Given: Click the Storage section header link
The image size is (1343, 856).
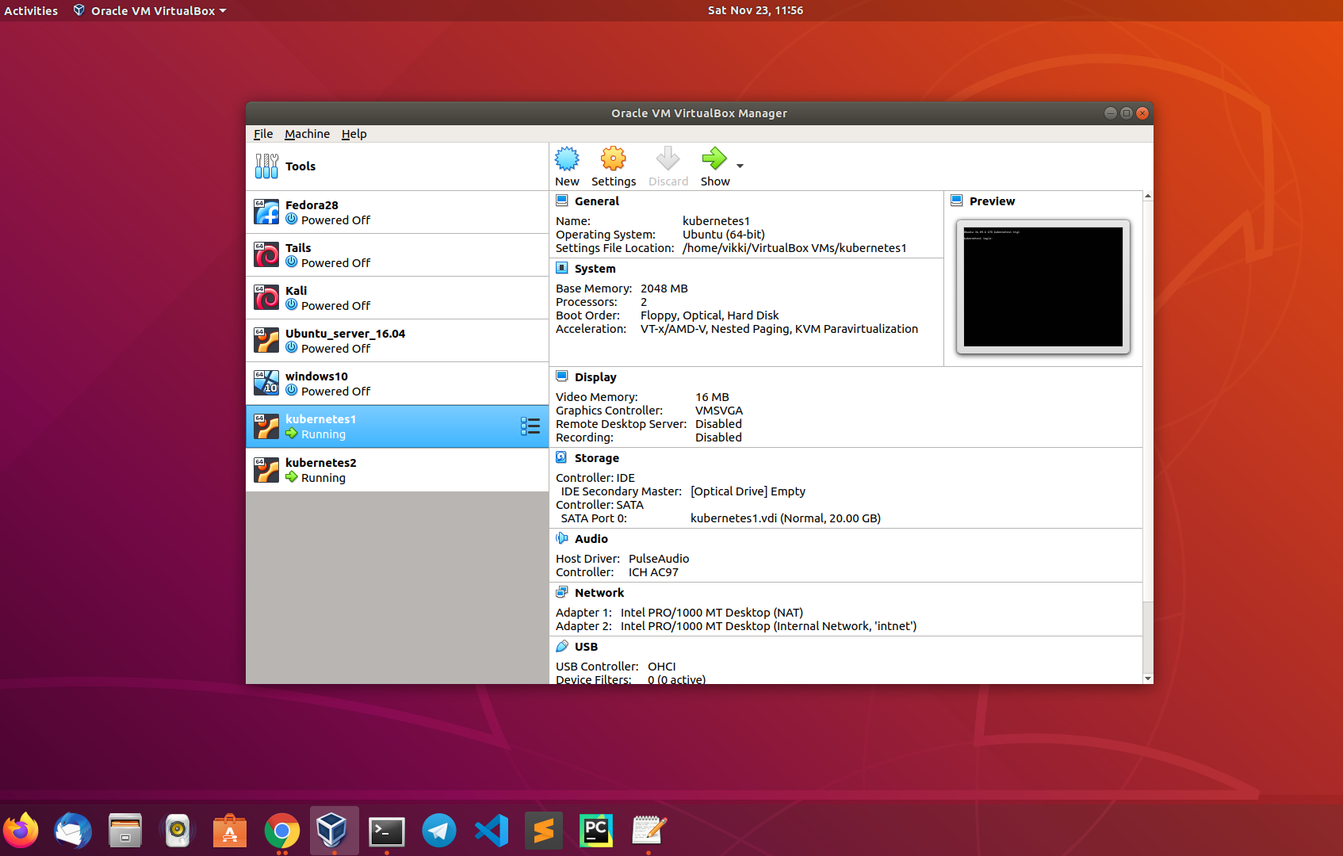Looking at the screenshot, I should [596, 458].
